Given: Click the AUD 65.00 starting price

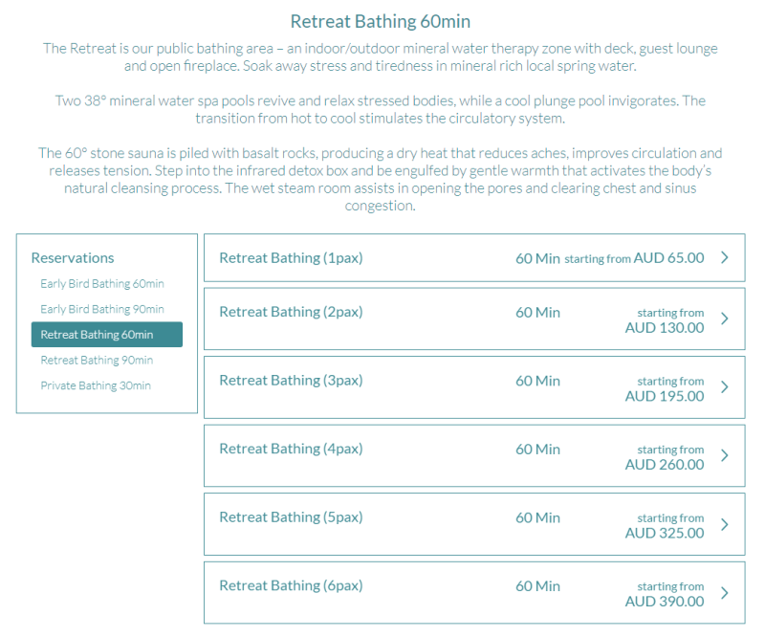Looking at the screenshot, I should tap(668, 257).
